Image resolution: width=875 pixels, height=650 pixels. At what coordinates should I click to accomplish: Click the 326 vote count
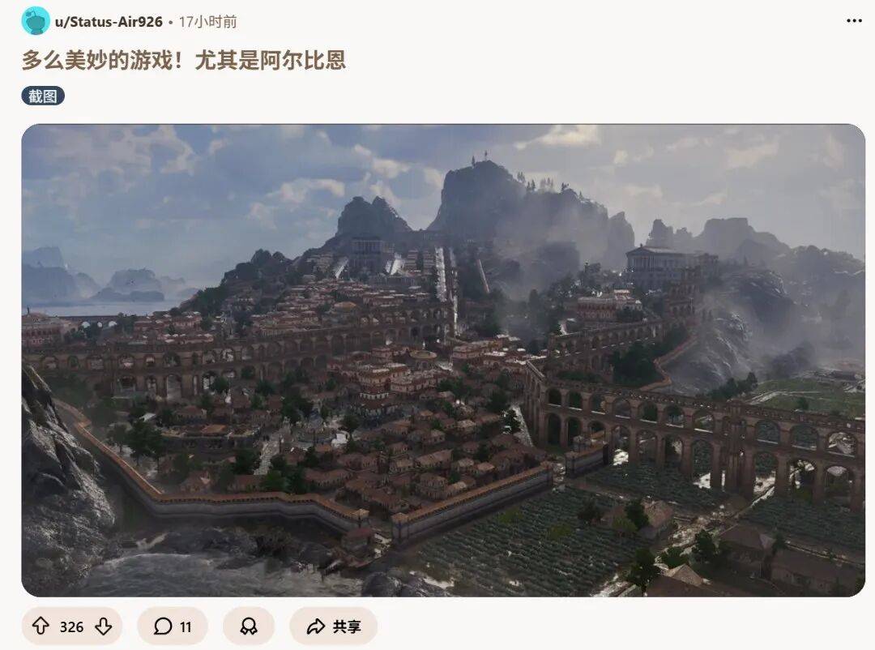click(x=71, y=626)
